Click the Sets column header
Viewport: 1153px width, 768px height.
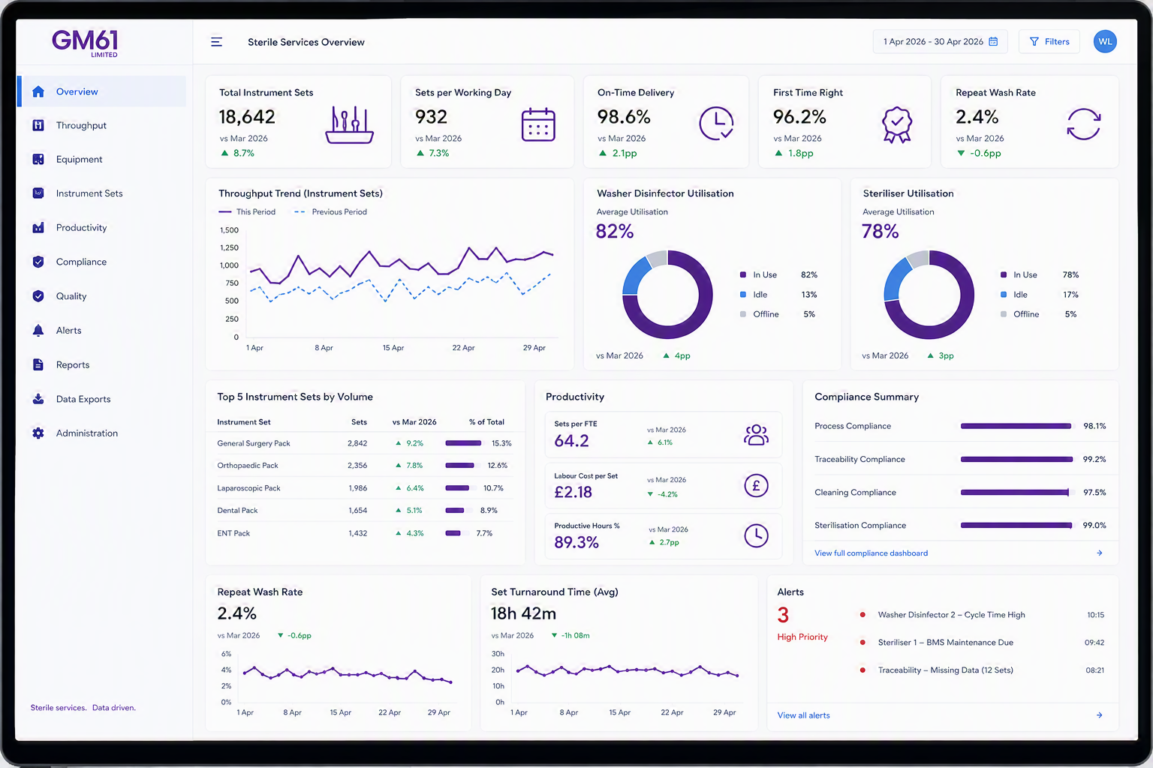[x=359, y=422]
